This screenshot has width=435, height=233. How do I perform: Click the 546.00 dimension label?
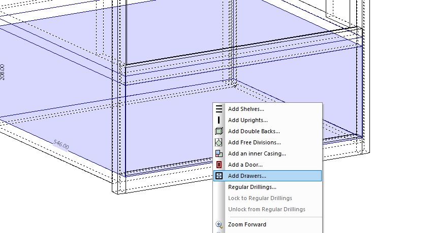click(61, 144)
